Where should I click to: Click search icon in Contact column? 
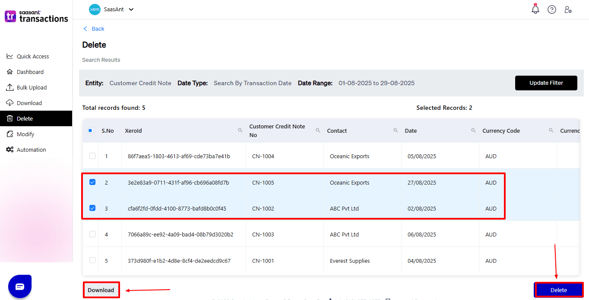396,130
